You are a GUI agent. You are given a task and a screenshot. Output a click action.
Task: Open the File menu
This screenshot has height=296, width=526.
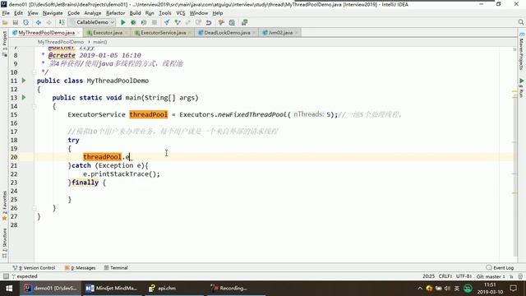point(6,13)
